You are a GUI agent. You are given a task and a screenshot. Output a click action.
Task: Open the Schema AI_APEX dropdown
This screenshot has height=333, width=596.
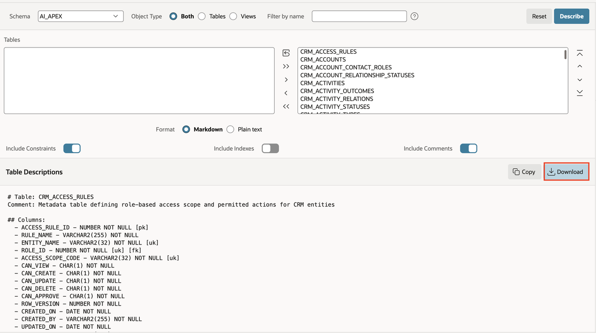[81, 16]
